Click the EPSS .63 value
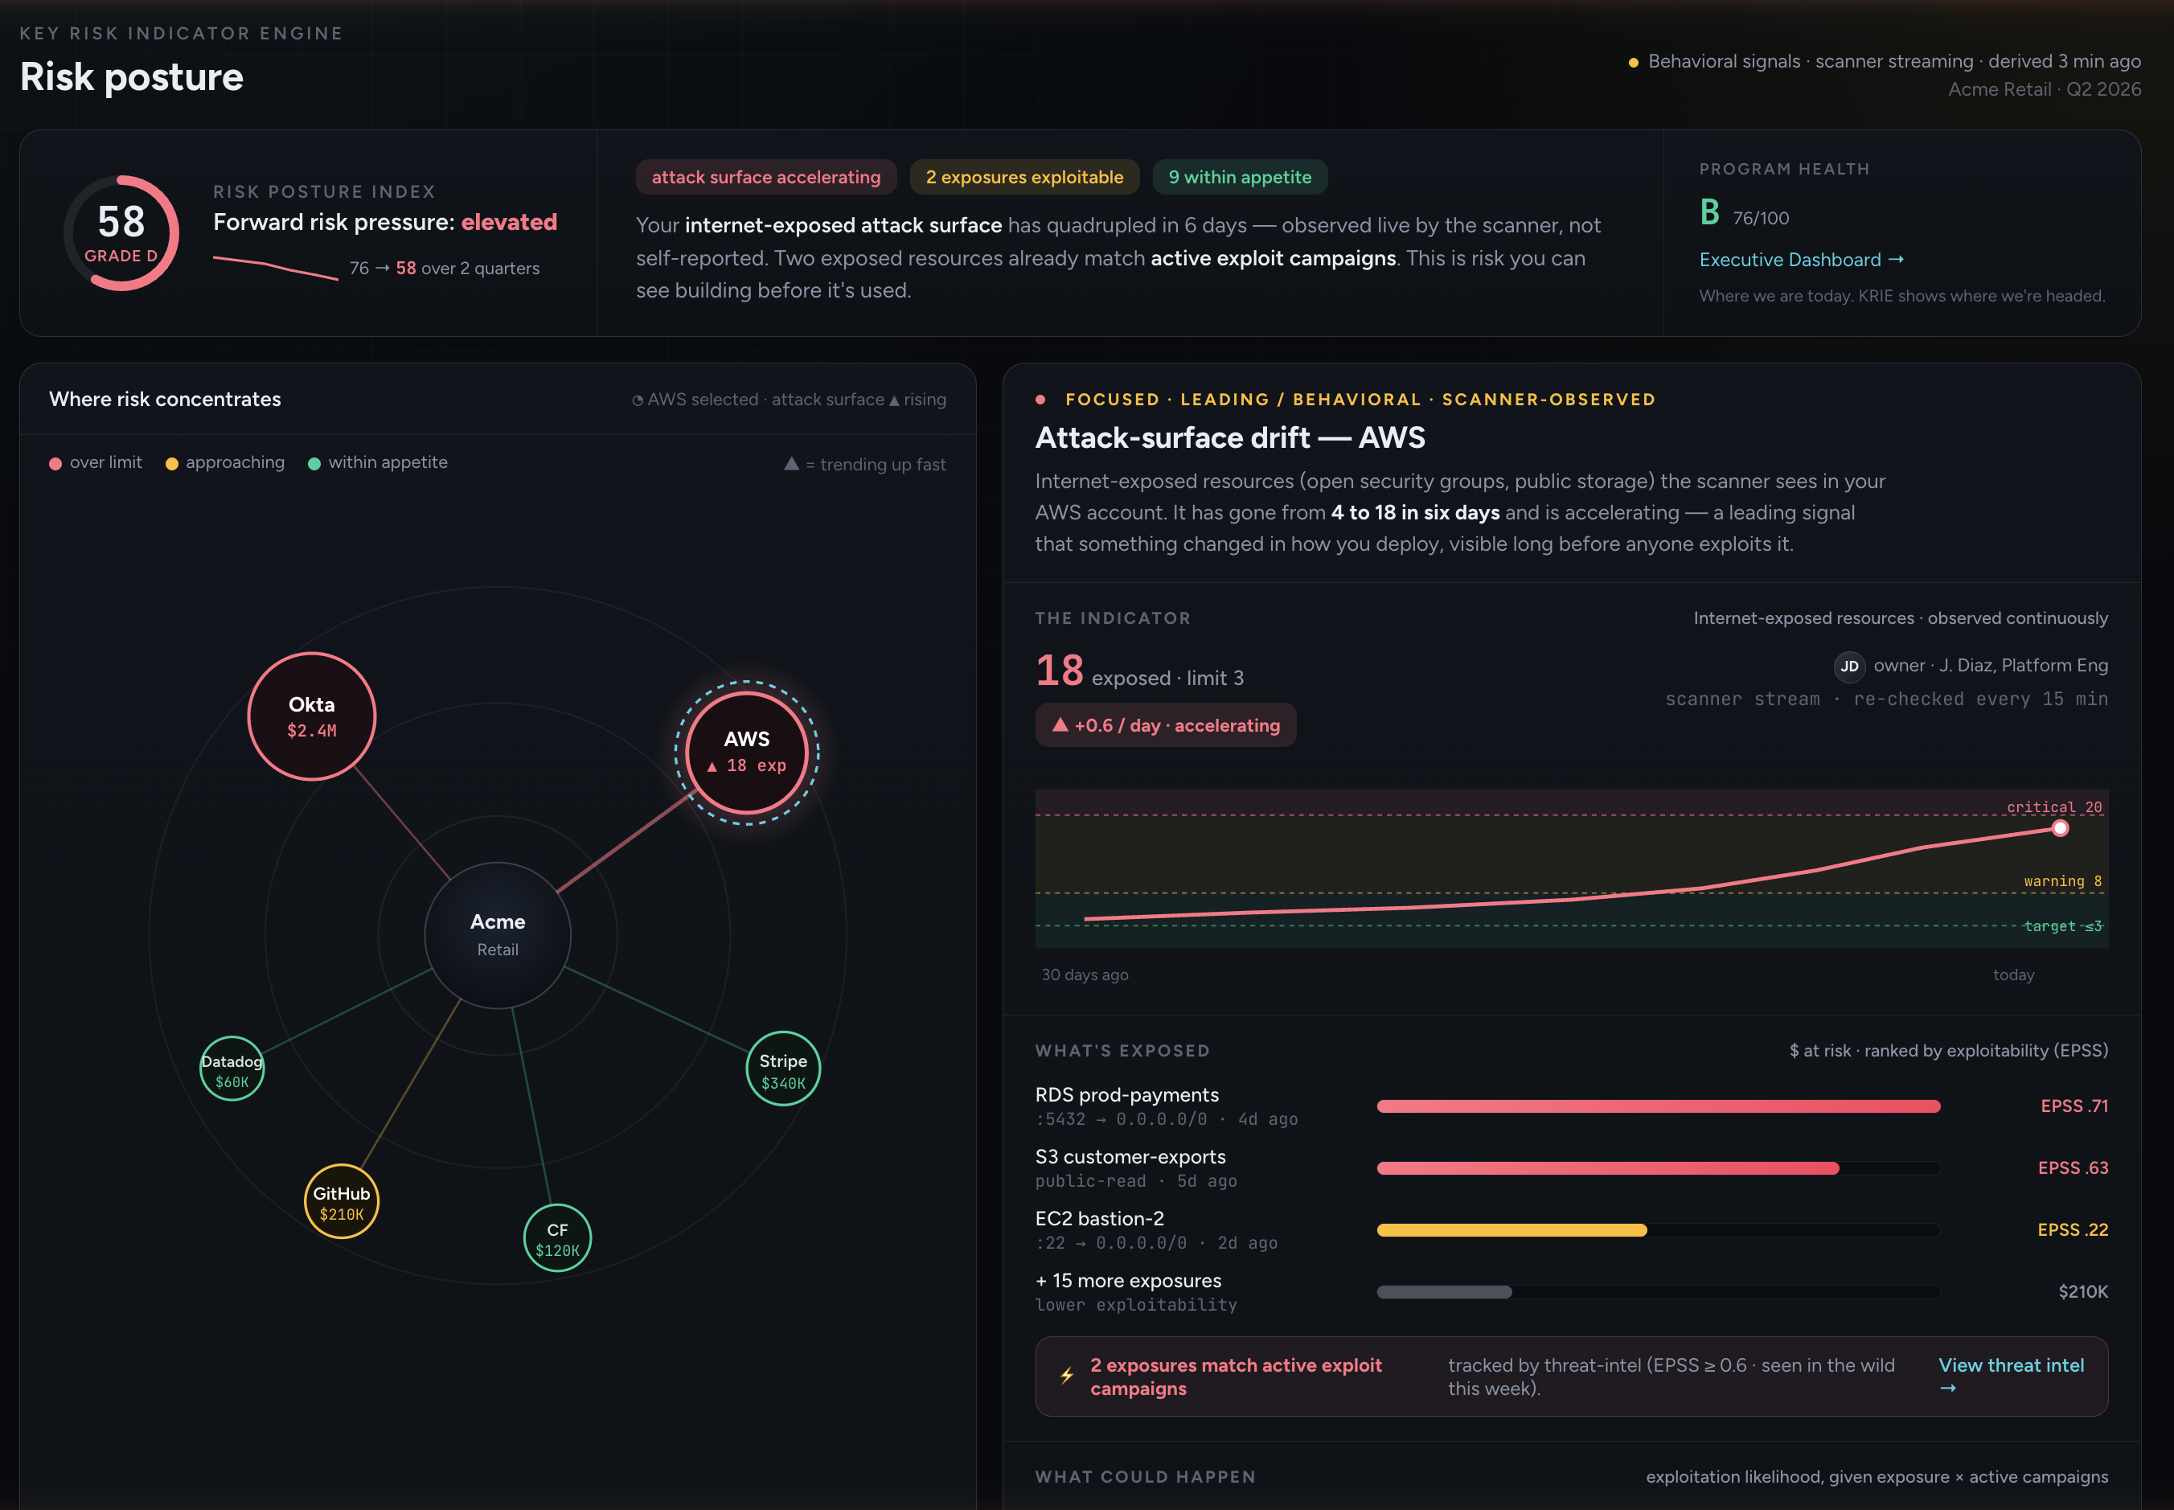Image resolution: width=2174 pixels, height=1510 pixels. [x=2073, y=1168]
